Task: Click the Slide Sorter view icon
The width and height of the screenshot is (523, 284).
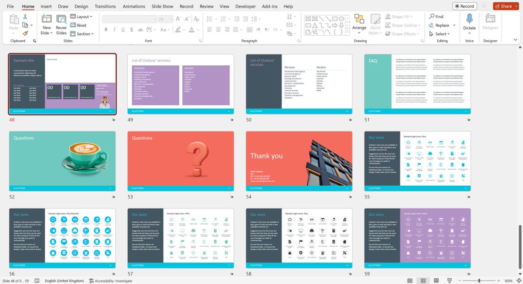Action: [423, 280]
